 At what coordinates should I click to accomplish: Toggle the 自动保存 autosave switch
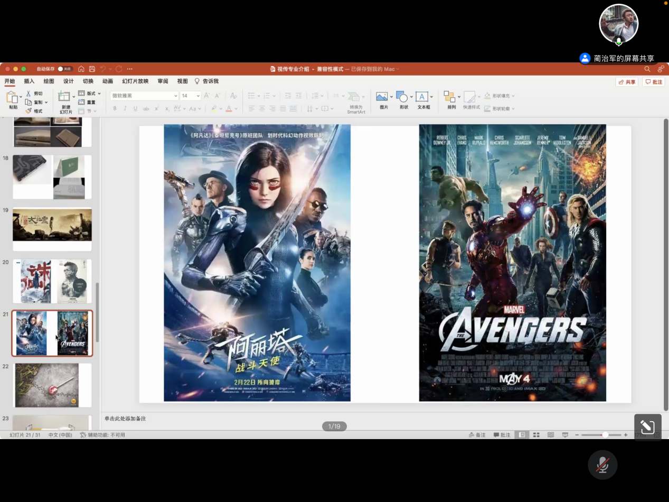(64, 69)
